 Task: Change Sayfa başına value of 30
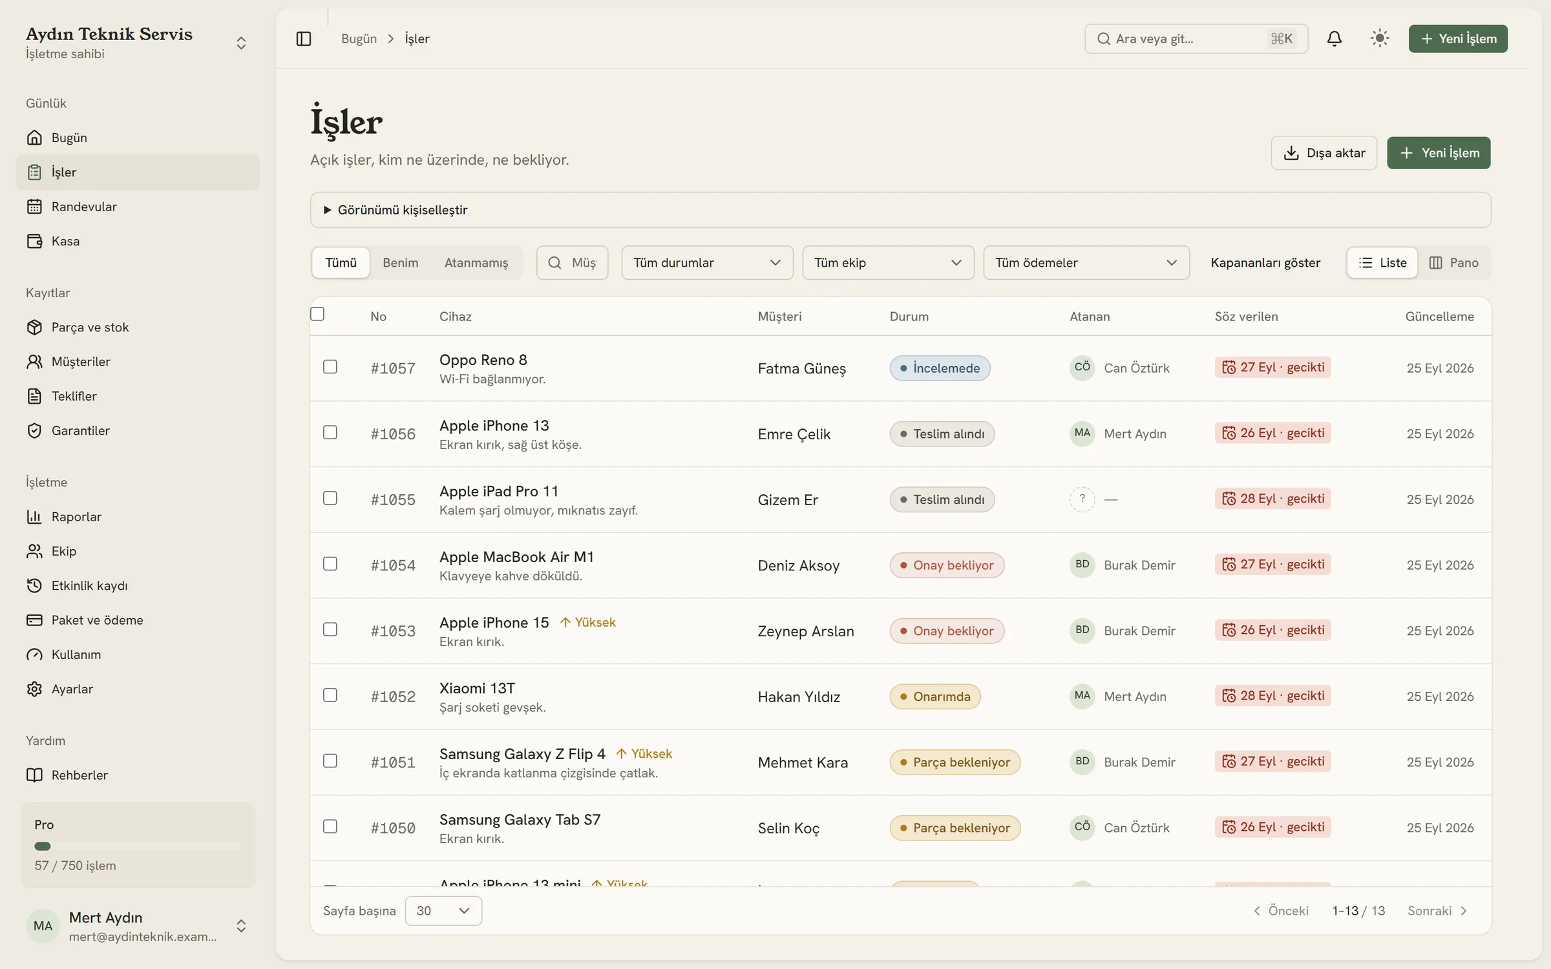pyautogui.click(x=443, y=911)
